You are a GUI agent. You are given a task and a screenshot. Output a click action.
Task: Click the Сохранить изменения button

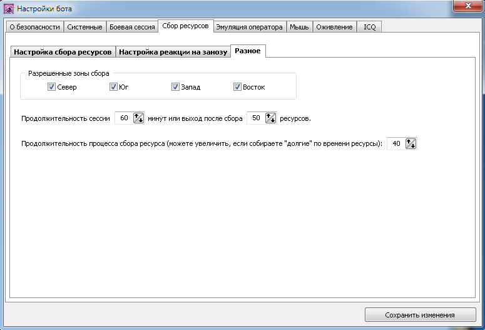coord(420,315)
